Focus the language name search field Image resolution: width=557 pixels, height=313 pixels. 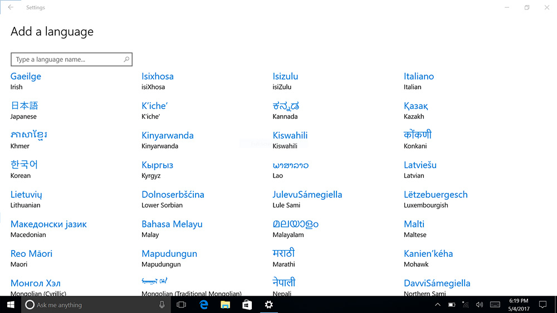[67, 59]
